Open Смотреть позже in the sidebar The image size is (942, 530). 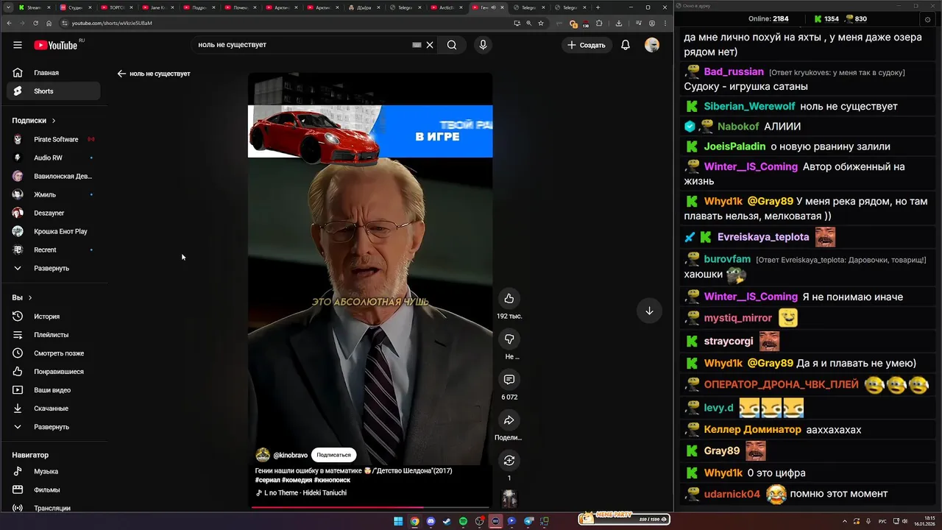click(x=53, y=353)
